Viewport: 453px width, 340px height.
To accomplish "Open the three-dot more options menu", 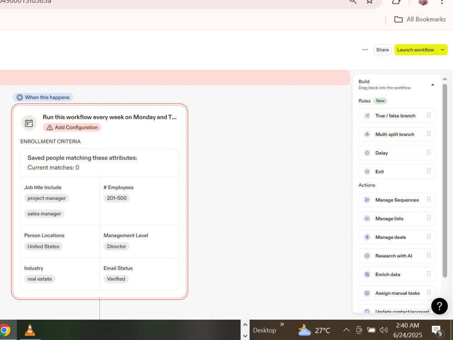I will [365, 50].
